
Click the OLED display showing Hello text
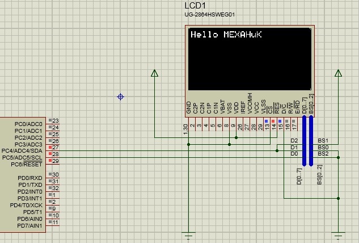[x=250, y=58]
